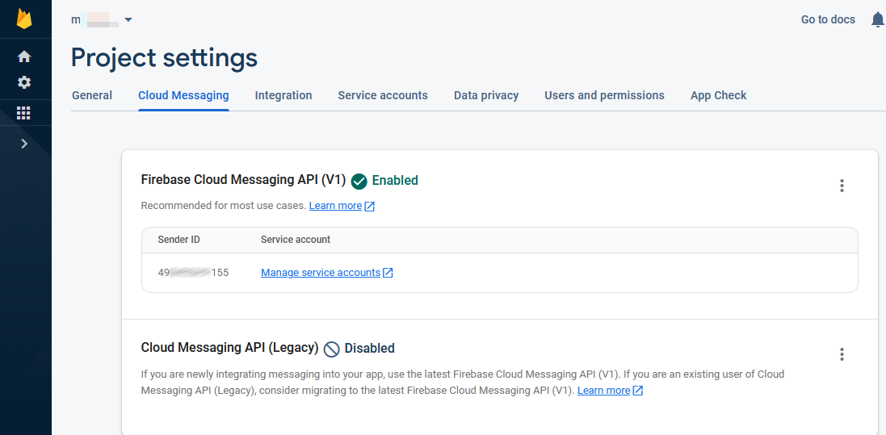Click Learn more in Legacy API description
The height and width of the screenshot is (435, 886).
point(603,391)
